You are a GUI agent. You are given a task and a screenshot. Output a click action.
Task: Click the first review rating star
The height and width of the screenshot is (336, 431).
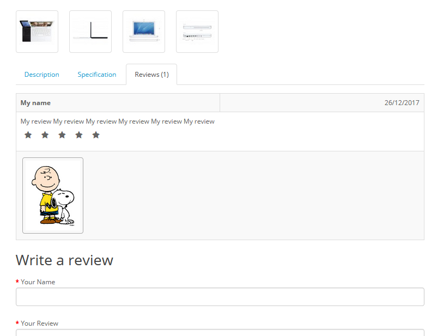(28, 135)
